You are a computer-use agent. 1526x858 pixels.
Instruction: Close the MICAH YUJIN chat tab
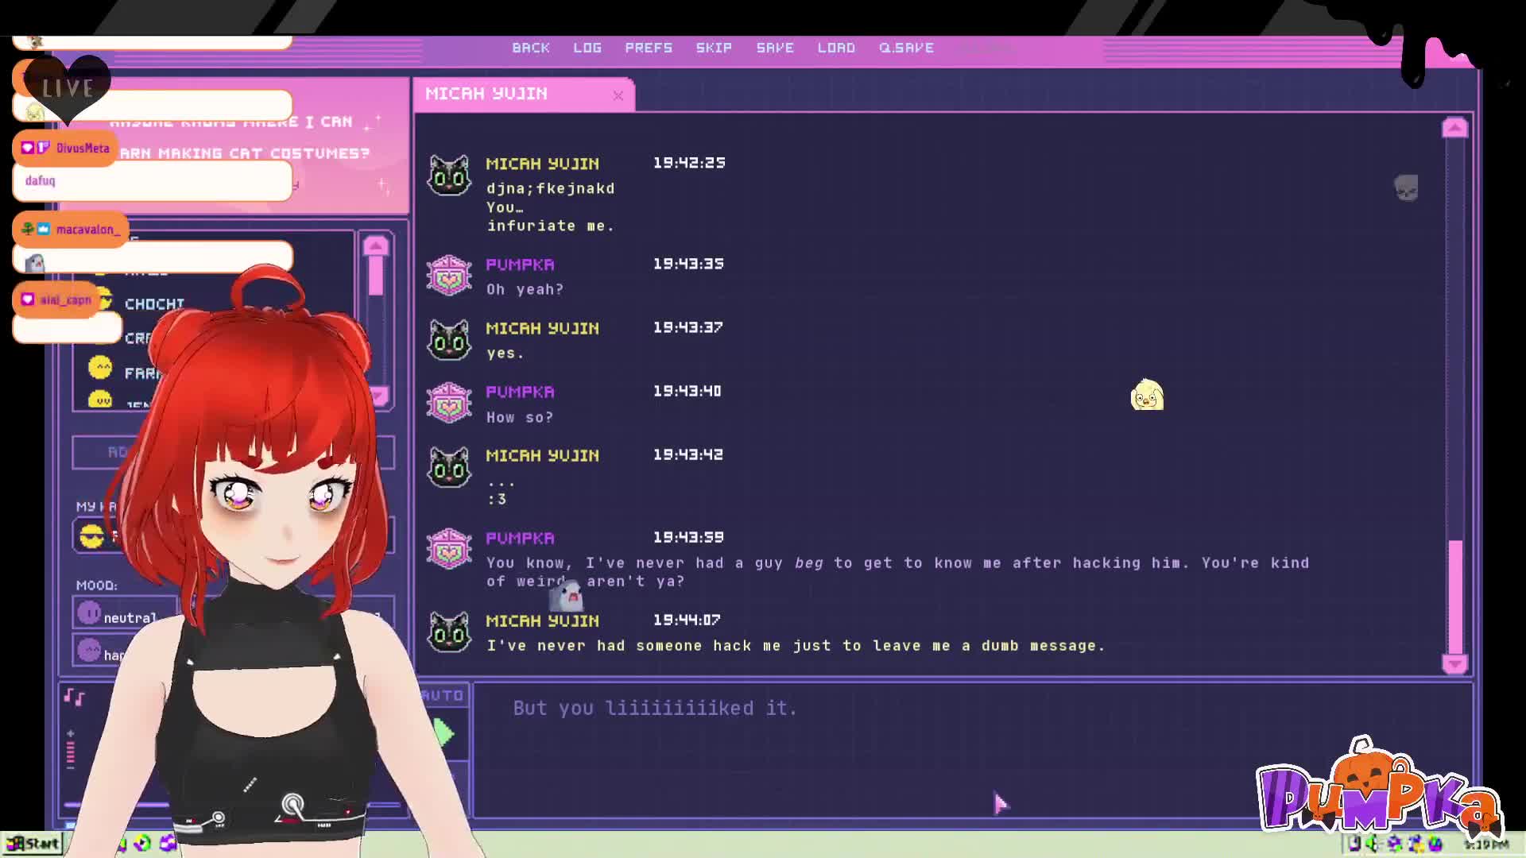(x=618, y=95)
